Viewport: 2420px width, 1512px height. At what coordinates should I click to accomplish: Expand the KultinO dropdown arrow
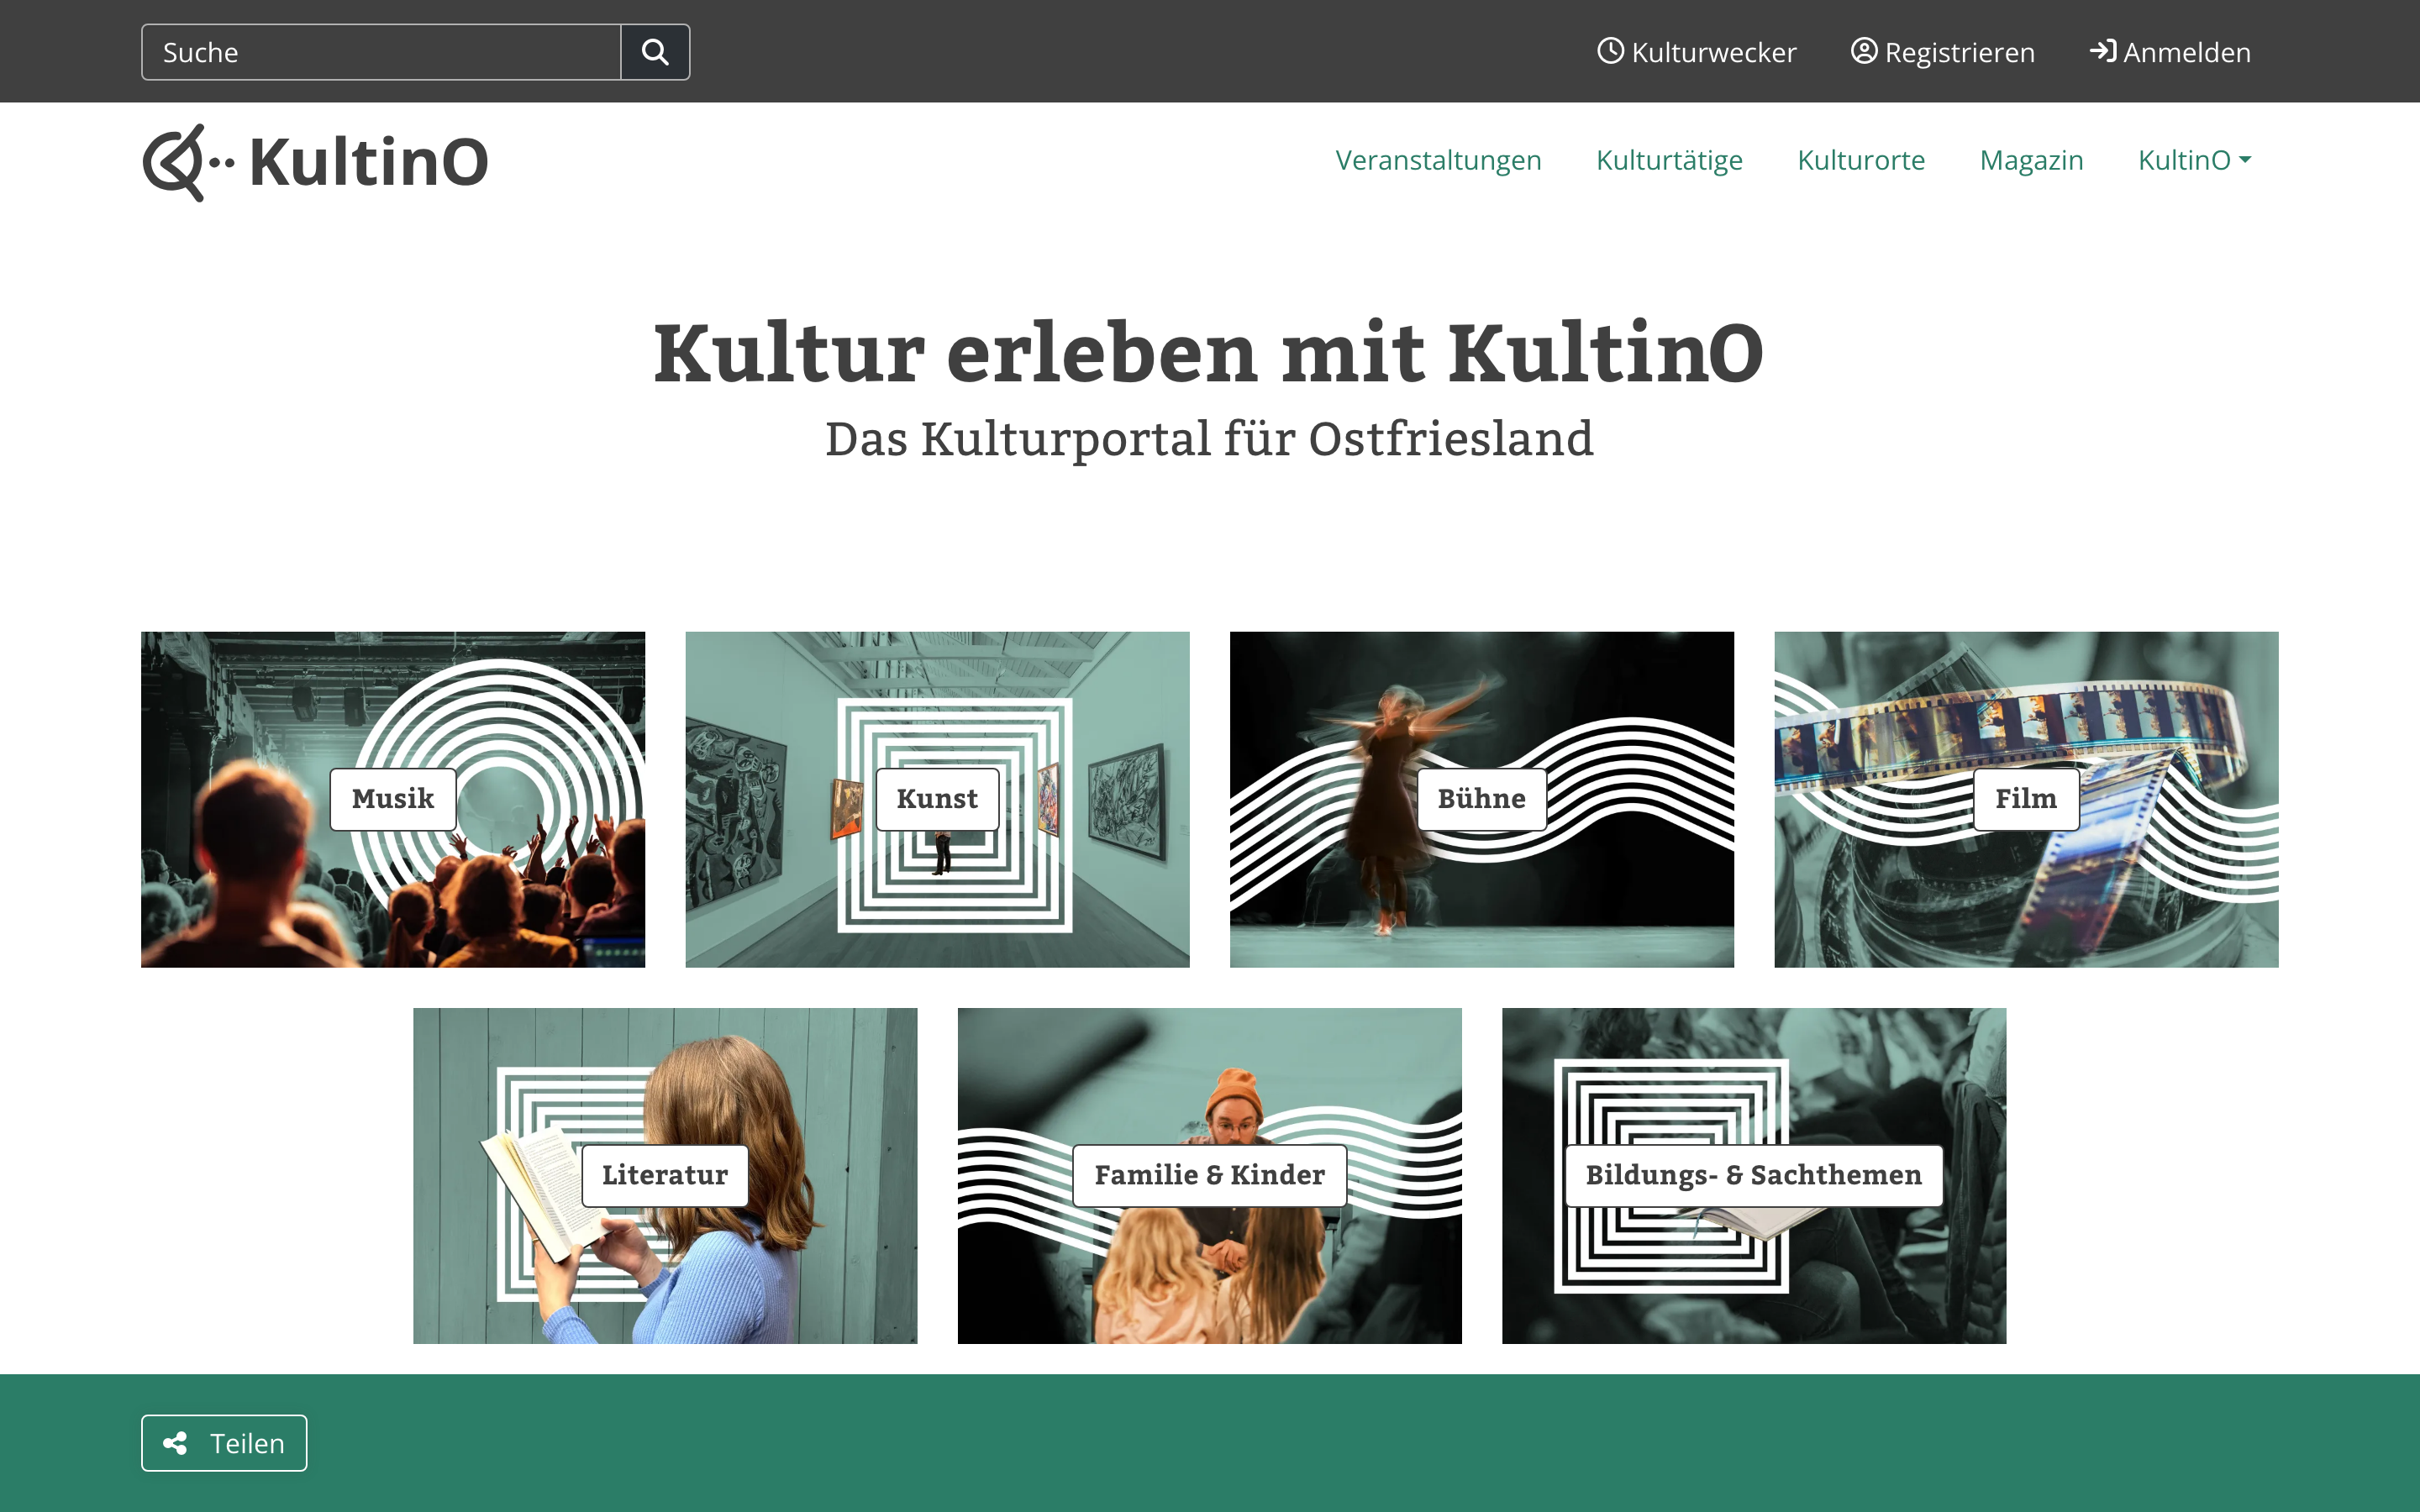tap(2245, 160)
